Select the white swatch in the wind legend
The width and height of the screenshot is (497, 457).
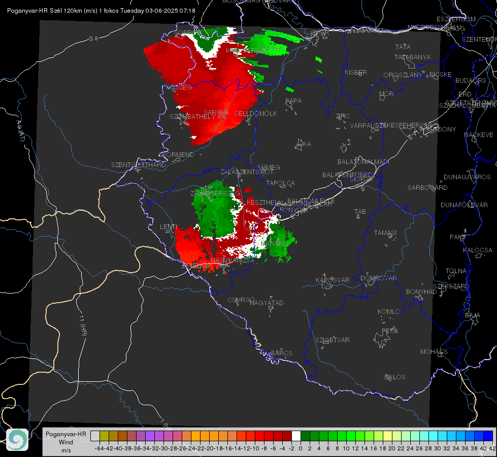(296, 436)
